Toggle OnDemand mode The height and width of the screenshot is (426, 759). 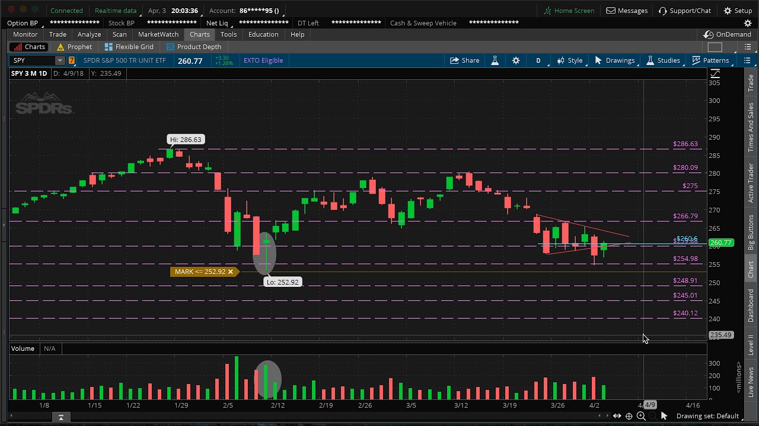click(727, 34)
